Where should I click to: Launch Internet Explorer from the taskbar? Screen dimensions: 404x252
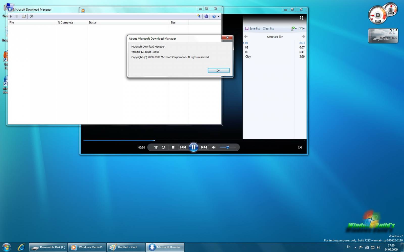click(x=21, y=247)
